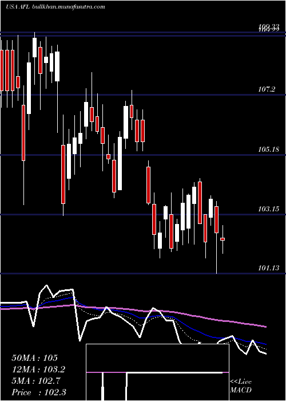Click the 103.15 price level label
Image resolution: width=286 pixels, height=401 pixels.
(268, 209)
